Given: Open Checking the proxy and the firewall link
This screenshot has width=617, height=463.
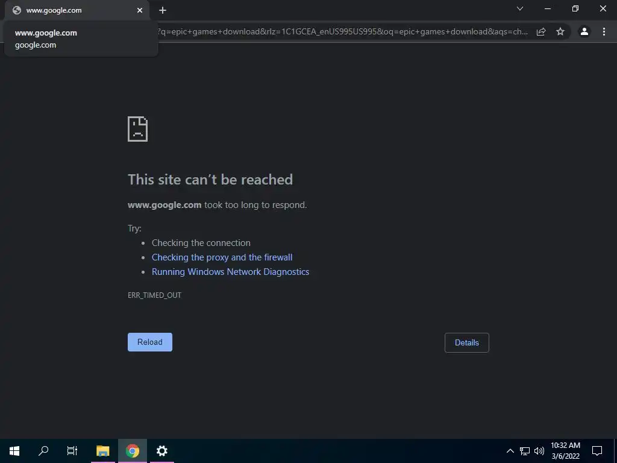Looking at the screenshot, I should point(222,257).
